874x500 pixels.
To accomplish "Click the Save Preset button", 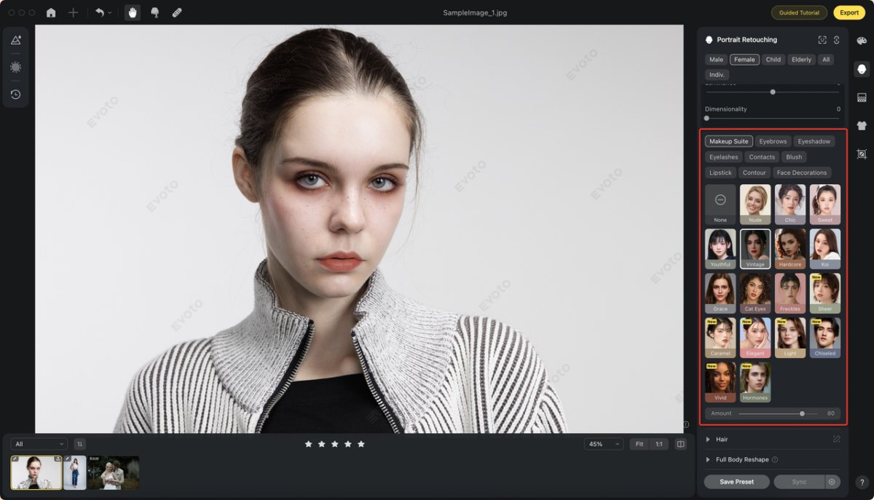I will [x=737, y=482].
